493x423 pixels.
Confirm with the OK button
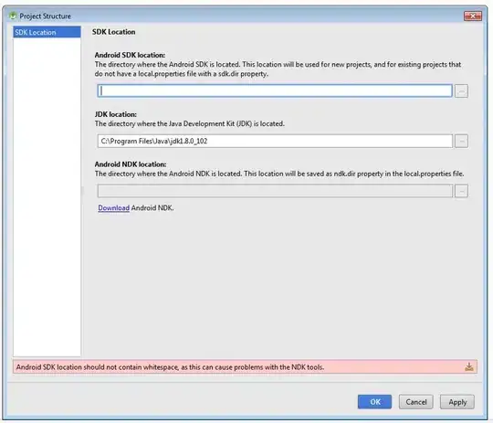(x=375, y=402)
